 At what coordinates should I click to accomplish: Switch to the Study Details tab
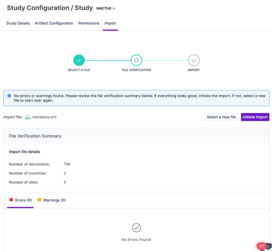(18, 23)
